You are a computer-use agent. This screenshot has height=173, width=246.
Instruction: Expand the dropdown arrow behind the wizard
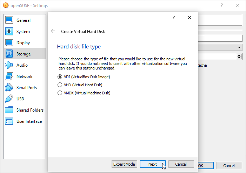(x=239, y=47)
